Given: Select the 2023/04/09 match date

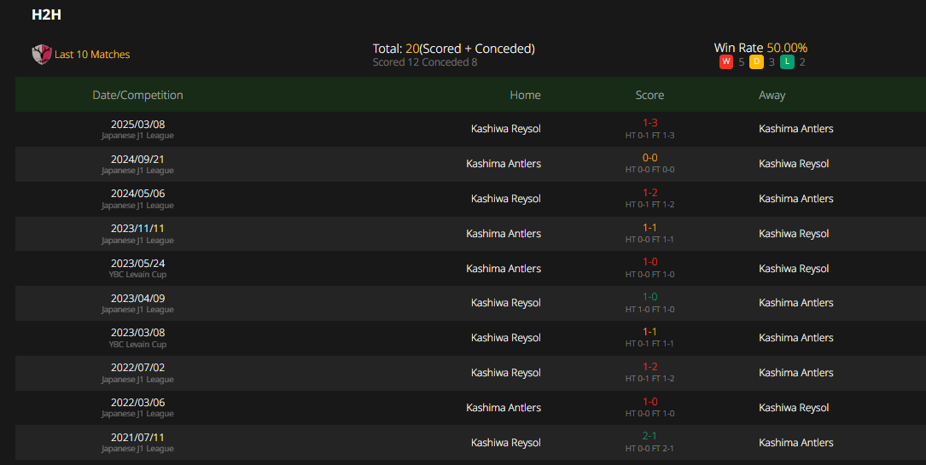Looking at the screenshot, I should point(137,299).
